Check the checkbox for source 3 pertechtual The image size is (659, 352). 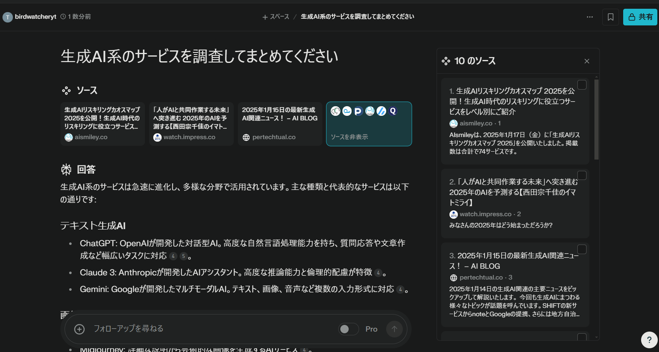click(582, 249)
